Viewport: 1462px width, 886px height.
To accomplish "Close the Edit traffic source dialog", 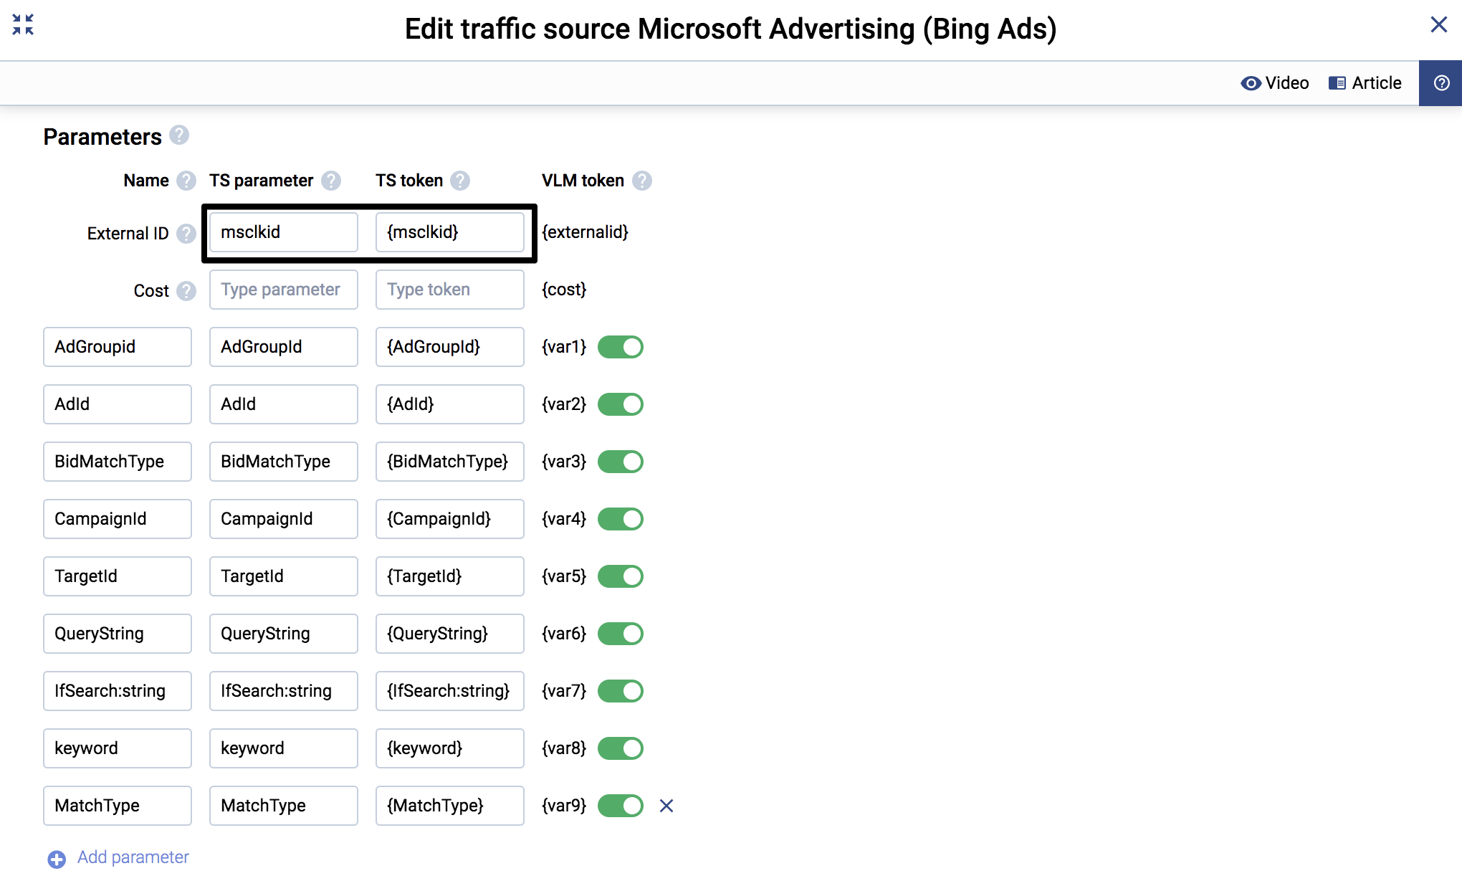I will pos(1438,24).
